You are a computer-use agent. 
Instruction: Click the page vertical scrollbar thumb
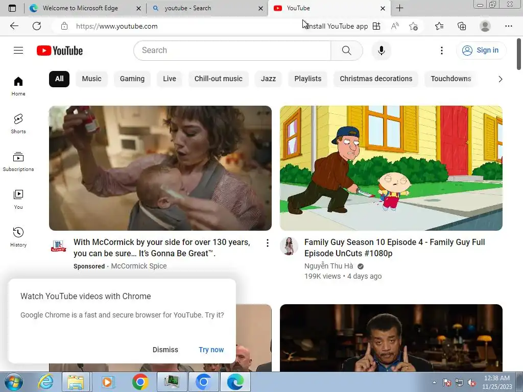519,54
